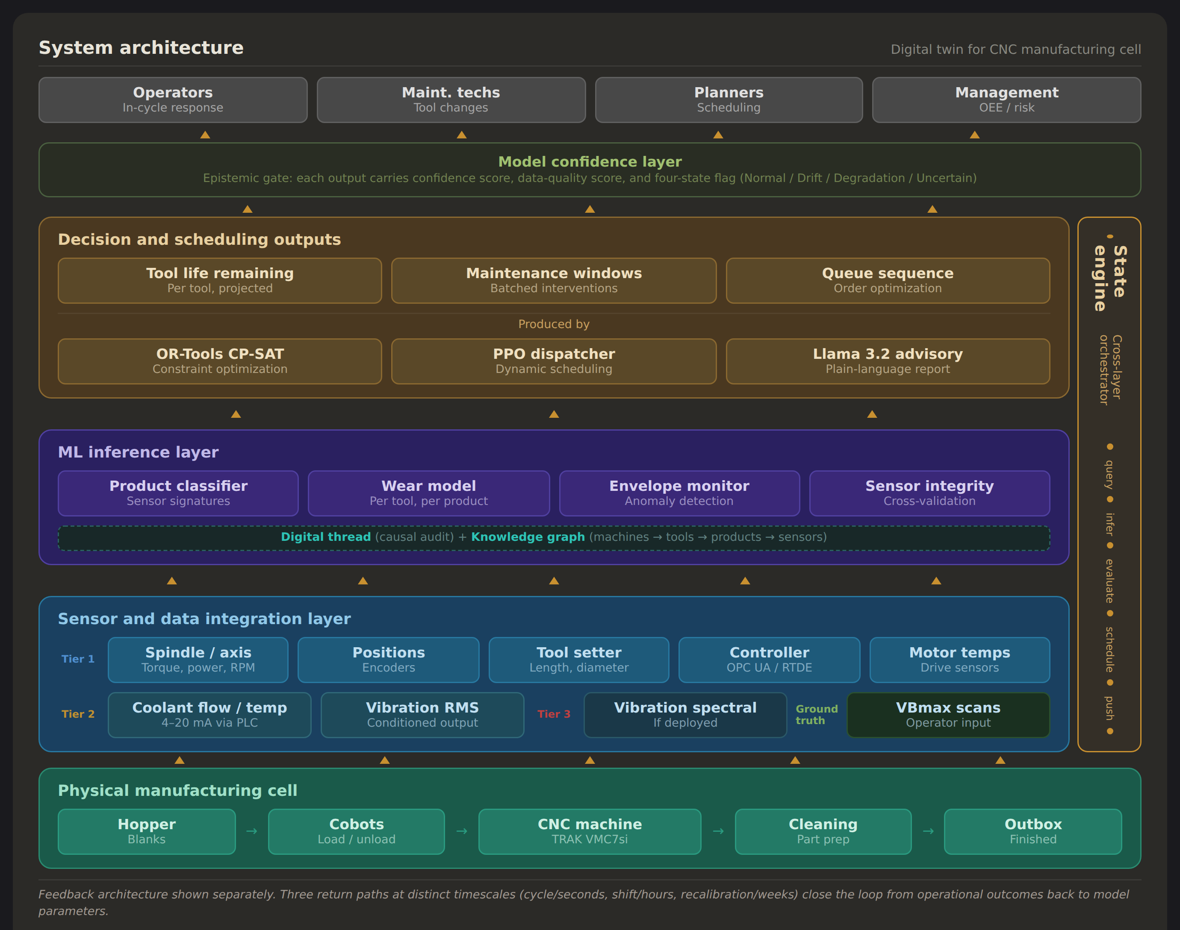Screen dimensions: 1180x930
Task: Open the Product classifier module
Action: click(177, 493)
